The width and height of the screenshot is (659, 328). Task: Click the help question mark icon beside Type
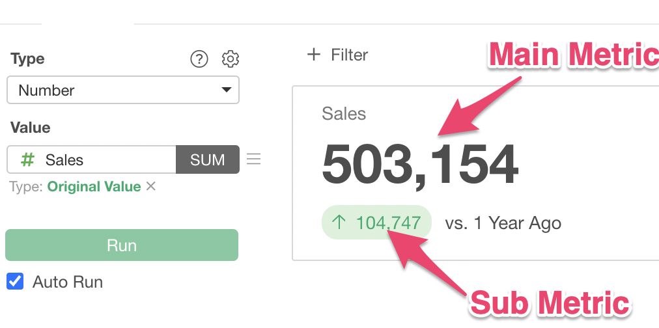(199, 59)
